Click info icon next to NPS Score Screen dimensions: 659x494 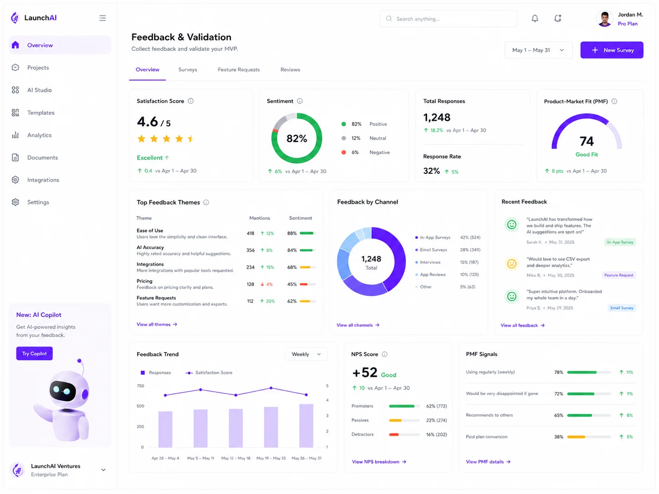point(385,354)
